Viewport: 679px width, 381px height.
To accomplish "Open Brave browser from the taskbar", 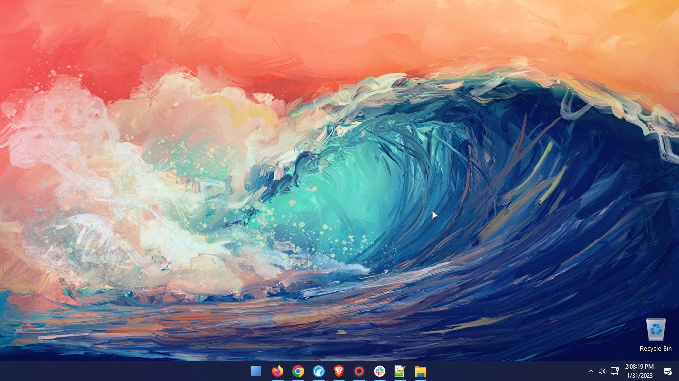I will pyautogui.click(x=339, y=371).
